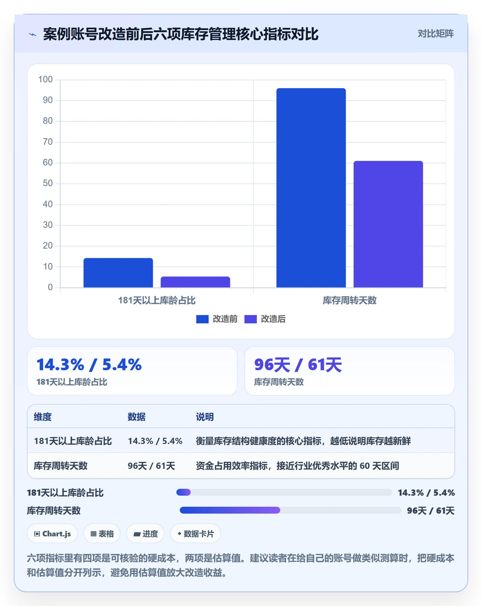Screen dimensions: 482x606
Task: Select the table value 14.3% / 5.4%
Action: 155,441
